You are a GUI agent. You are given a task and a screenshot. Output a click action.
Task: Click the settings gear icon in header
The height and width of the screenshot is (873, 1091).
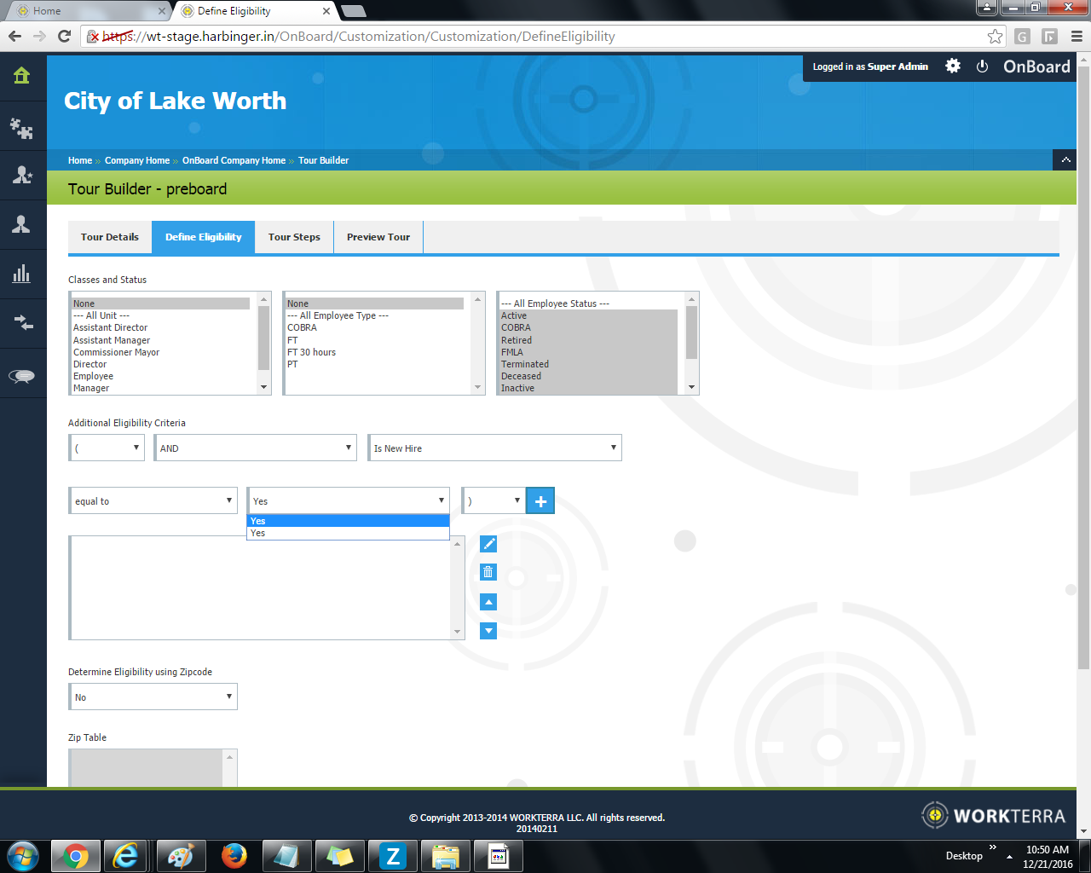pos(953,66)
